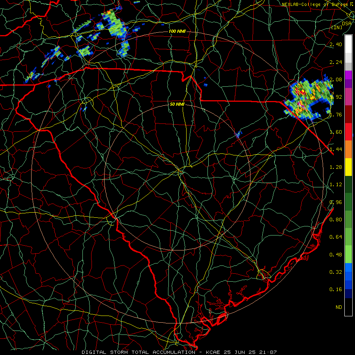Viewport: 355px width, 355px height.
Task: Select the 2.24 scale value
Action: (336, 62)
